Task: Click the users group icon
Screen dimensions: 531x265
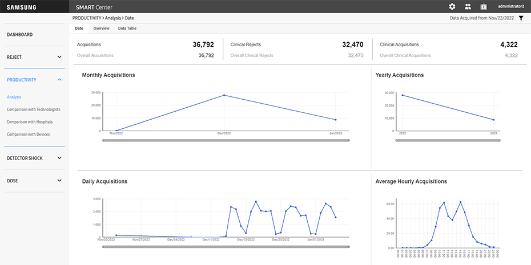Action: [x=468, y=6]
